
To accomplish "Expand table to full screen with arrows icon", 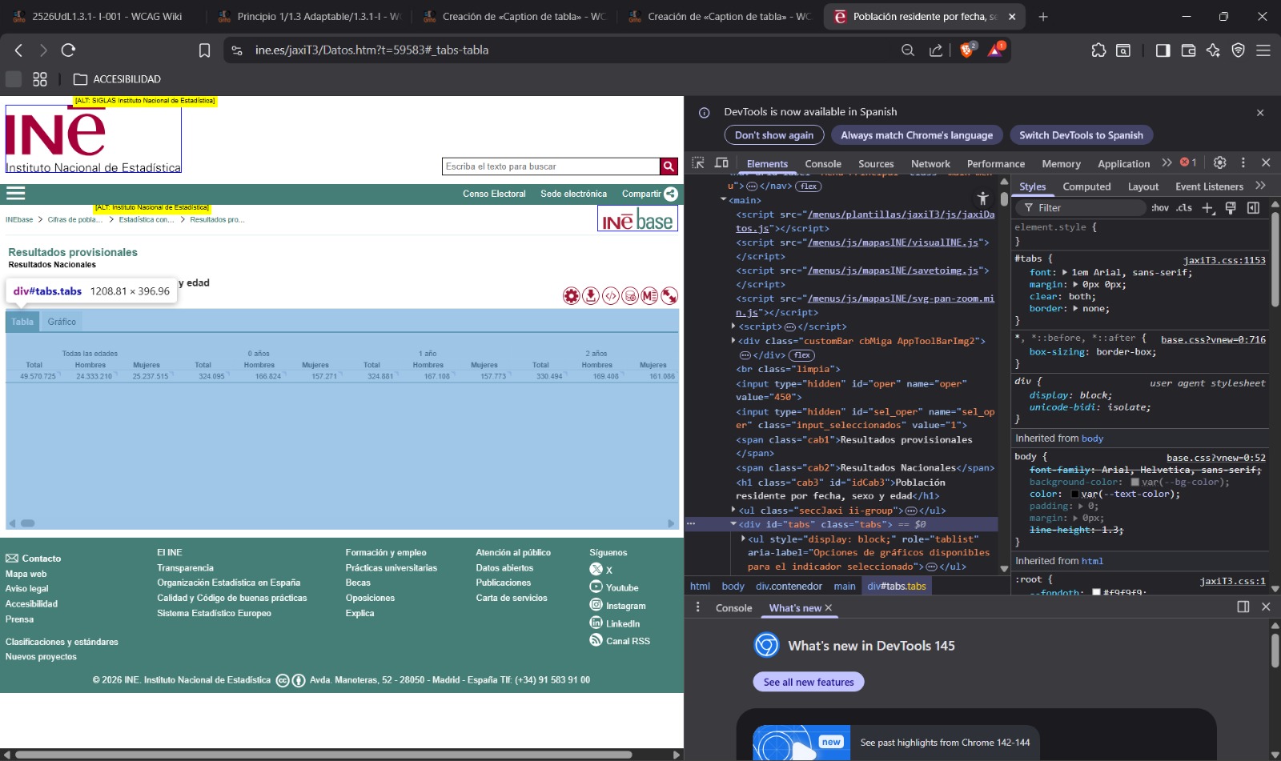I will (669, 296).
